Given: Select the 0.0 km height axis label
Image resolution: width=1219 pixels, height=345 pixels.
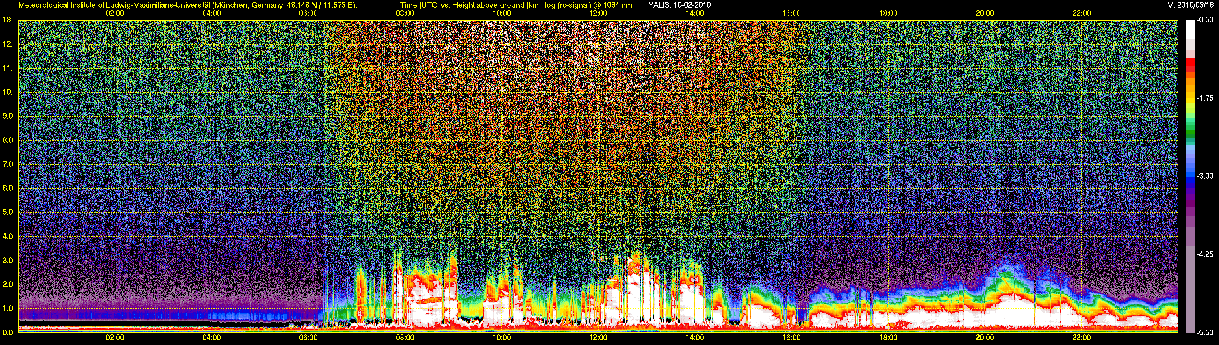Looking at the screenshot, I should click(8, 332).
